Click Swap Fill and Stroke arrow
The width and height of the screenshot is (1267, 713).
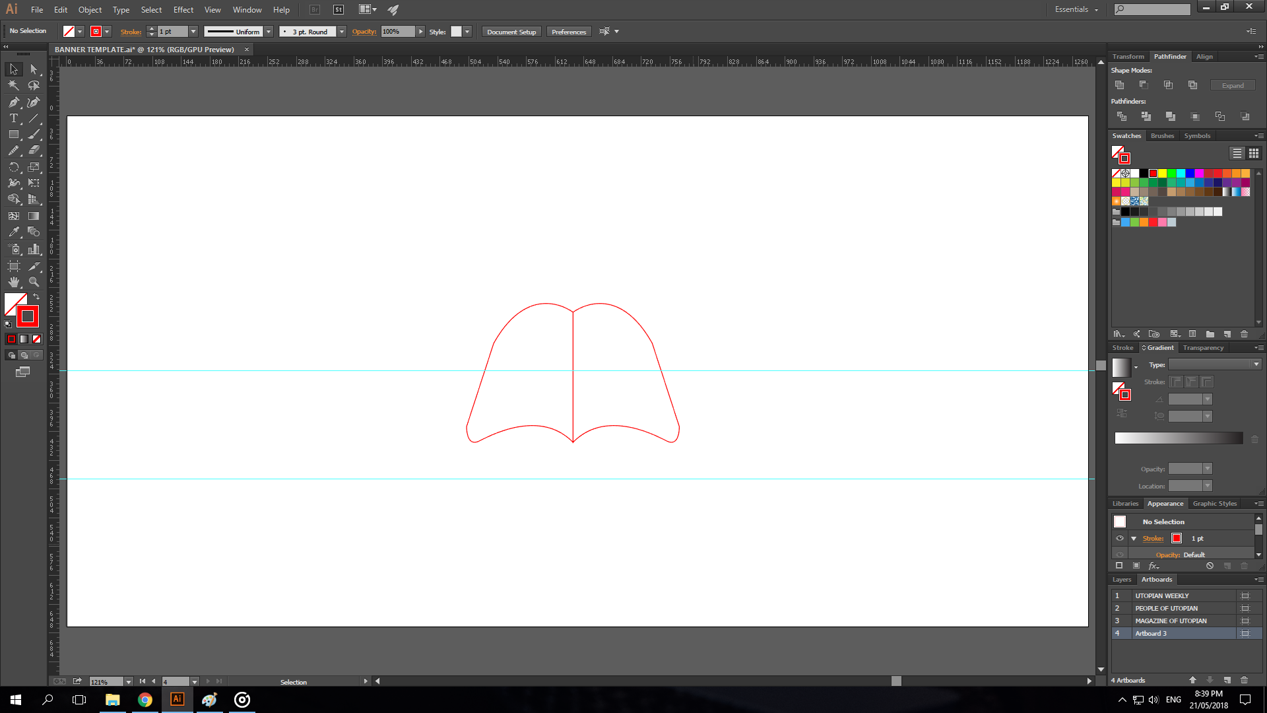pyautogui.click(x=37, y=297)
